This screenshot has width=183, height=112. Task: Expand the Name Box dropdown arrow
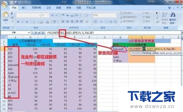click(x=29, y=33)
